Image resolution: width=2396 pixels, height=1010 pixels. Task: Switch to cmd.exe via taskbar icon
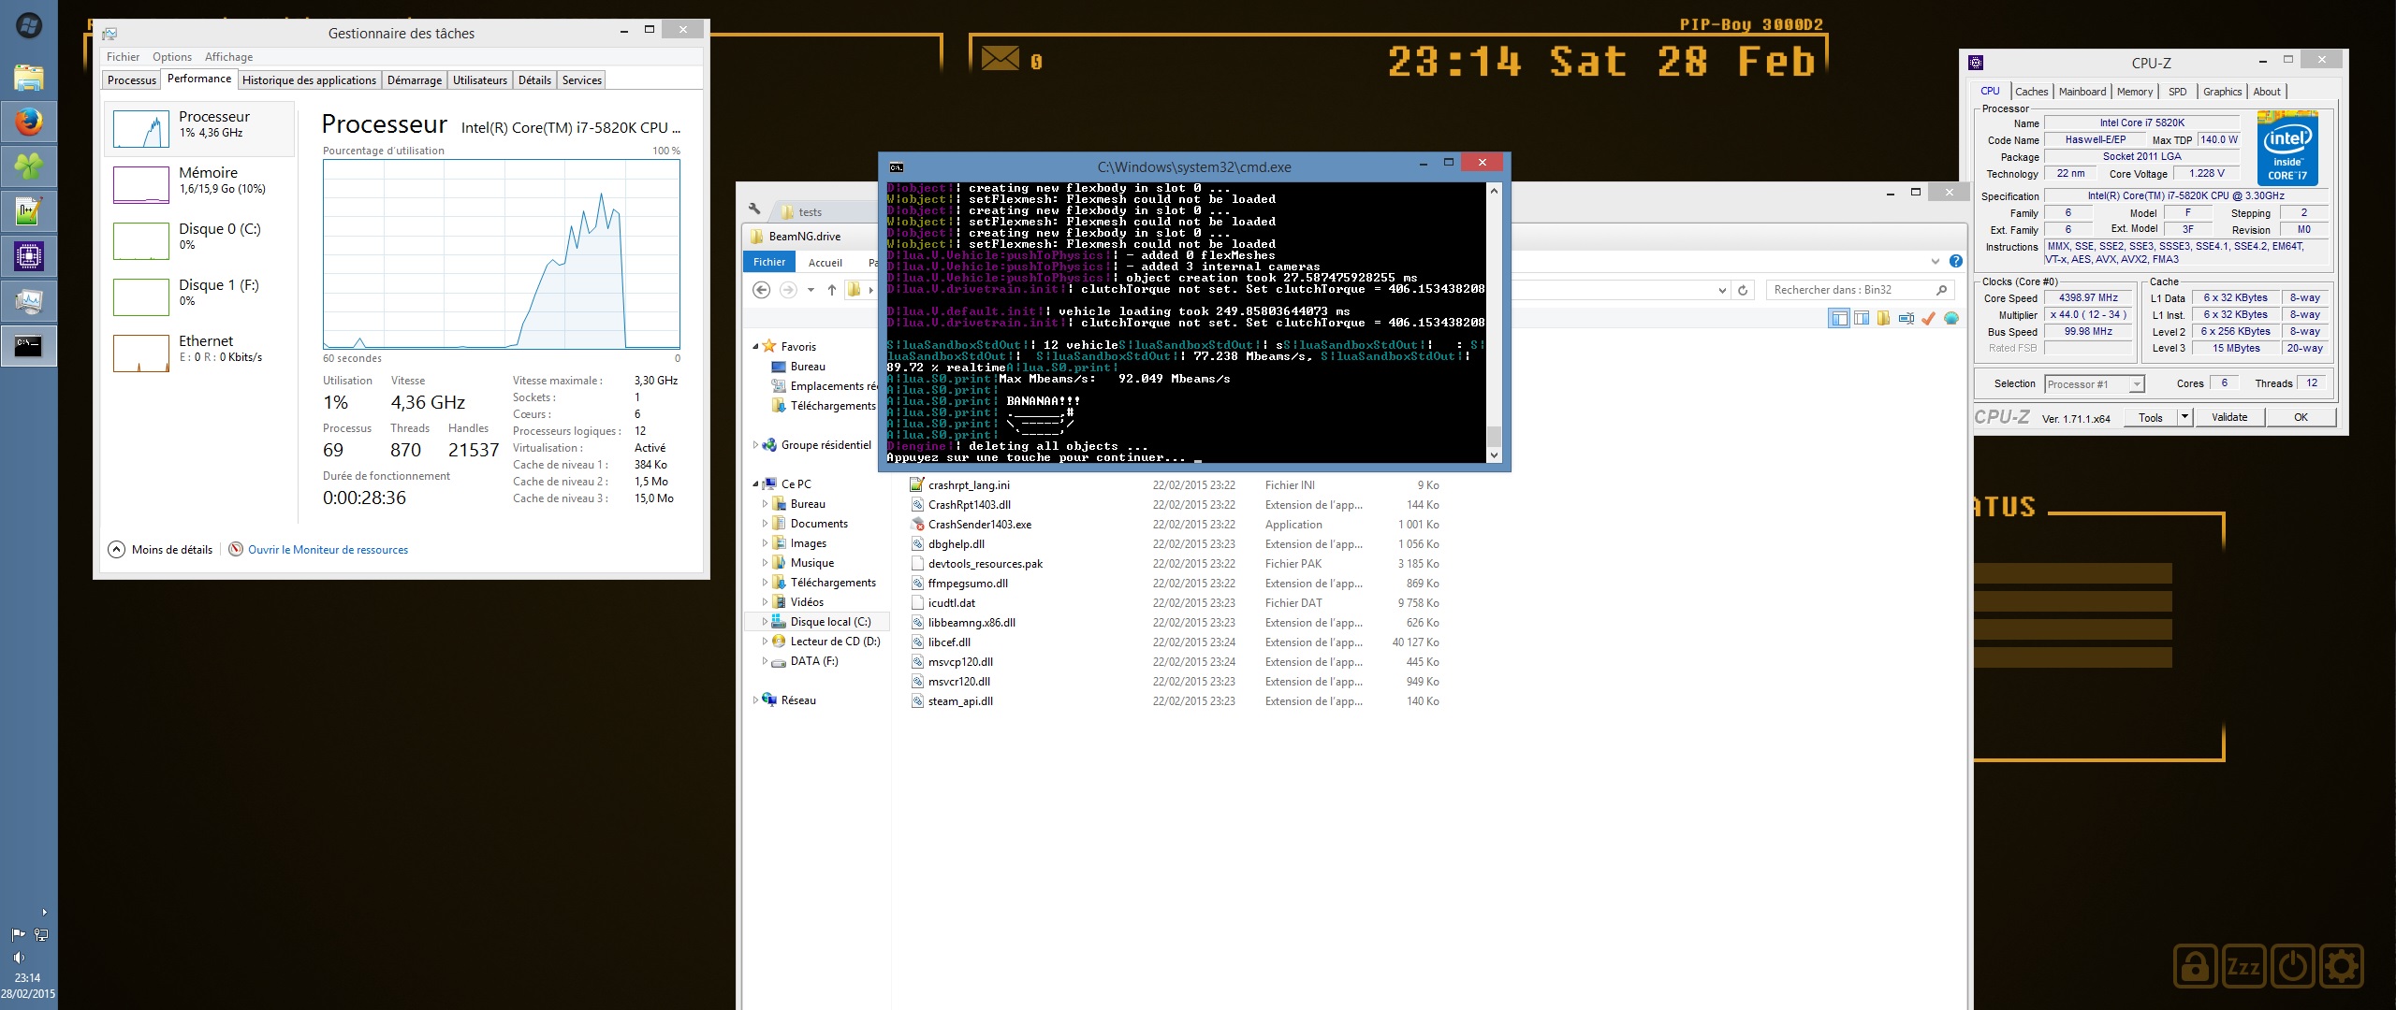28,346
